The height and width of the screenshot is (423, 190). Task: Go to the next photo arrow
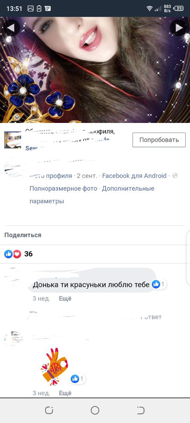pyautogui.click(x=178, y=28)
